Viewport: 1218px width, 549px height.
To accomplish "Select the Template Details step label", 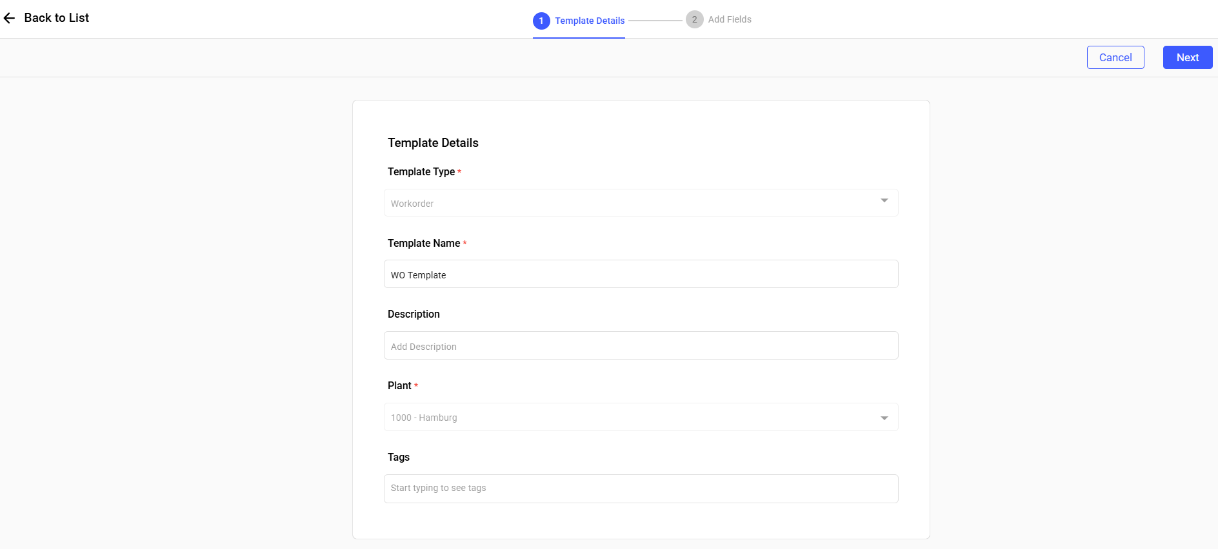I will tap(589, 21).
